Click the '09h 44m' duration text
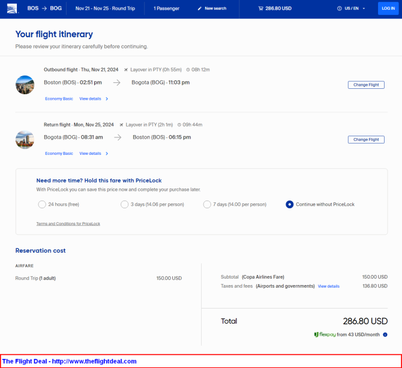This screenshot has height=368, width=402. 192,125
